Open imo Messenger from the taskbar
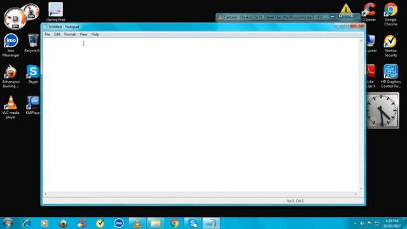The image size is (407, 229). tap(119, 223)
